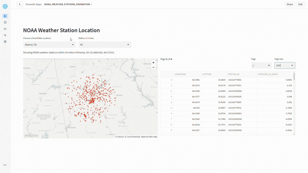Open the Admin shield sidebar icon
Image resolution: width=308 pixels, height=173 pixels.
[x=5, y=42]
